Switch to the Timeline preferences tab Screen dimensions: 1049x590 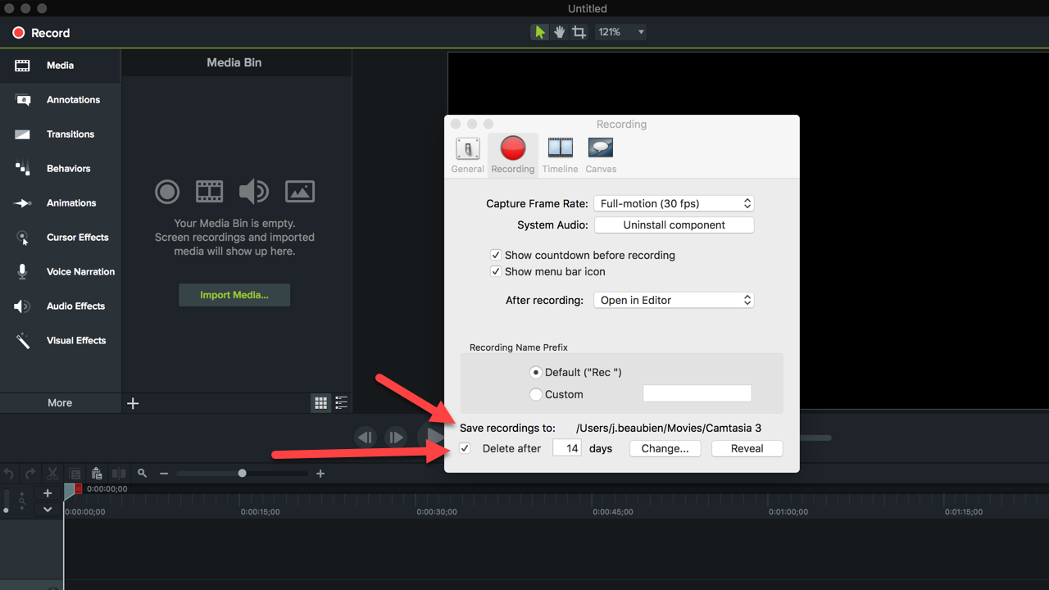pos(560,154)
